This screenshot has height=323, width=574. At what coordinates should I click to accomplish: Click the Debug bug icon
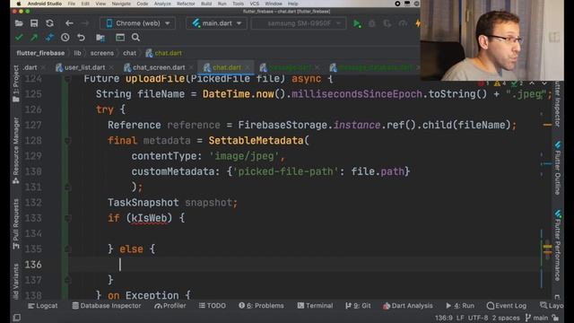[x=372, y=24]
